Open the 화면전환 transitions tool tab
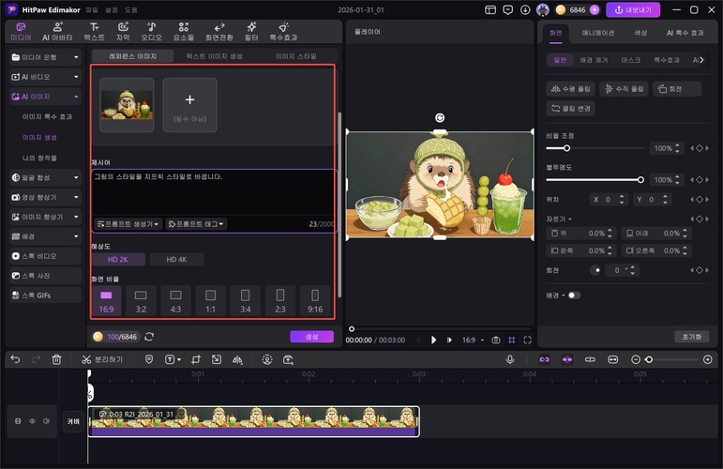This screenshot has height=469, width=723. (x=219, y=31)
